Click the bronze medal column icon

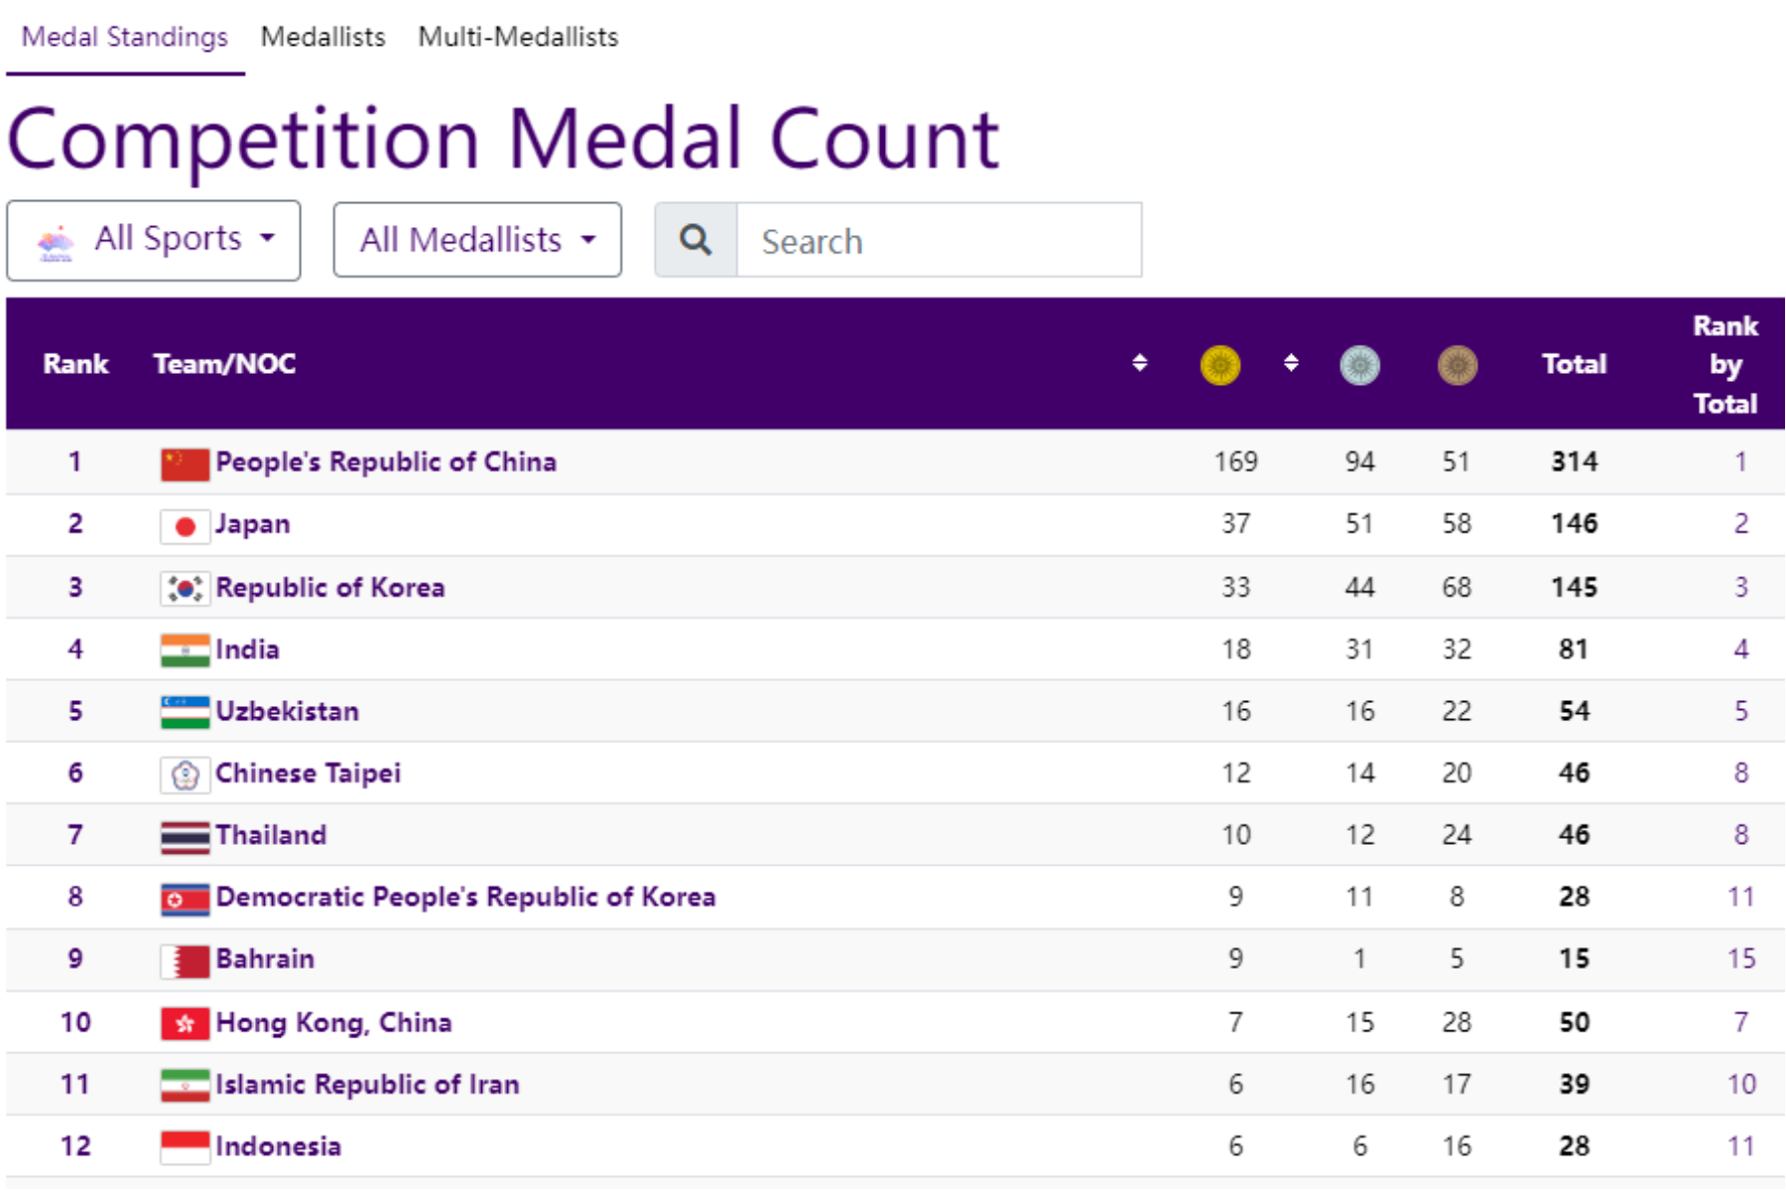1457,365
